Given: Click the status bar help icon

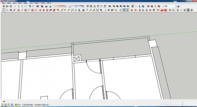Looking at the screenshot, I should click(x=12, y=105).
